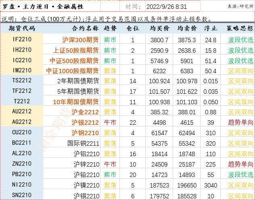Viewport: 255px width, 200px height.
Task: Click the 均卖价 column header
Action: (x=187, y=28)
